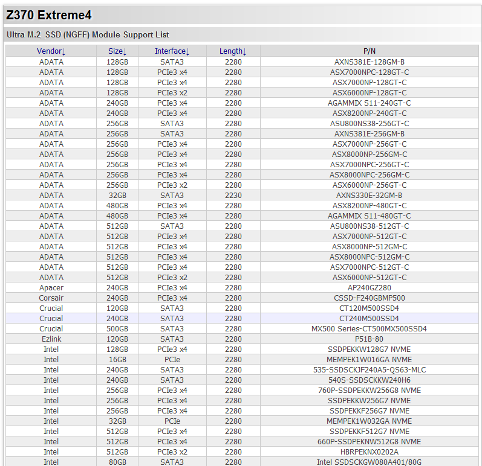Sort table by Length column header
This screenshot has width=482, height=466.
point(233,51)
